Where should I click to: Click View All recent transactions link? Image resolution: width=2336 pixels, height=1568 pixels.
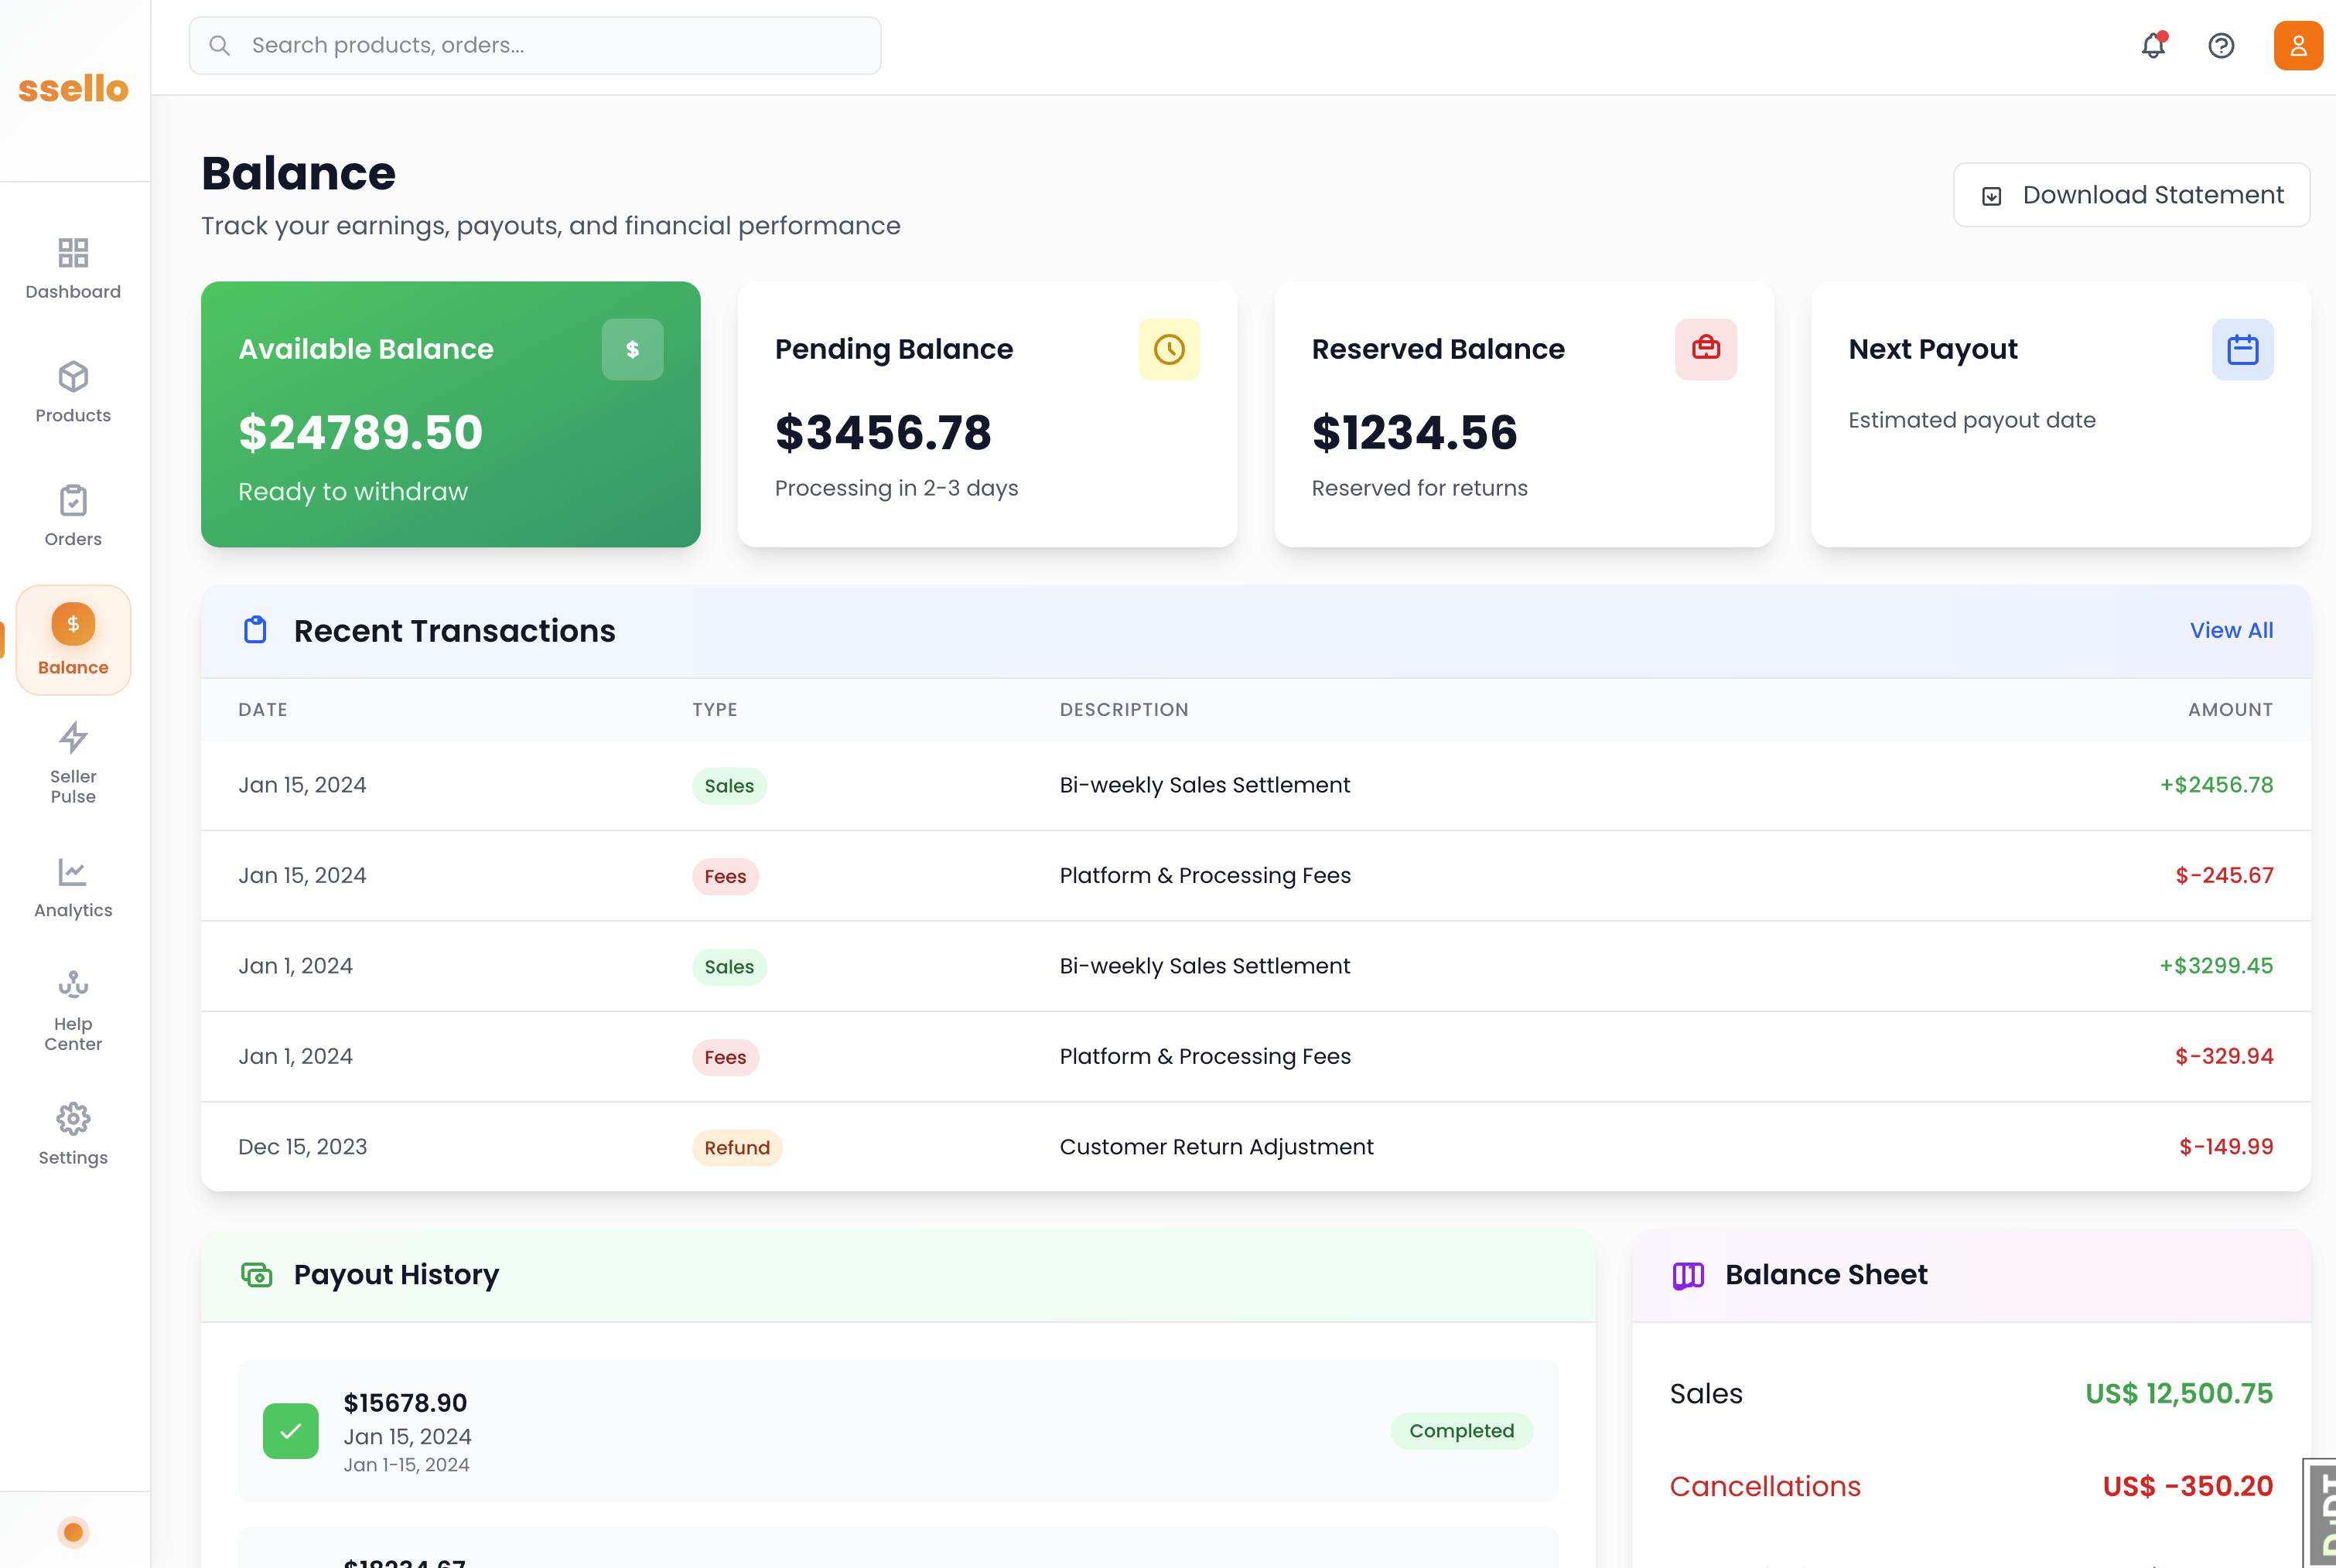[2231, 631]
